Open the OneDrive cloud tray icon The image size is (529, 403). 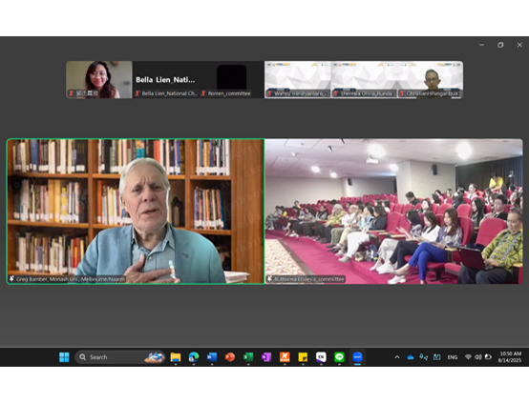click(x=411, y=357)
